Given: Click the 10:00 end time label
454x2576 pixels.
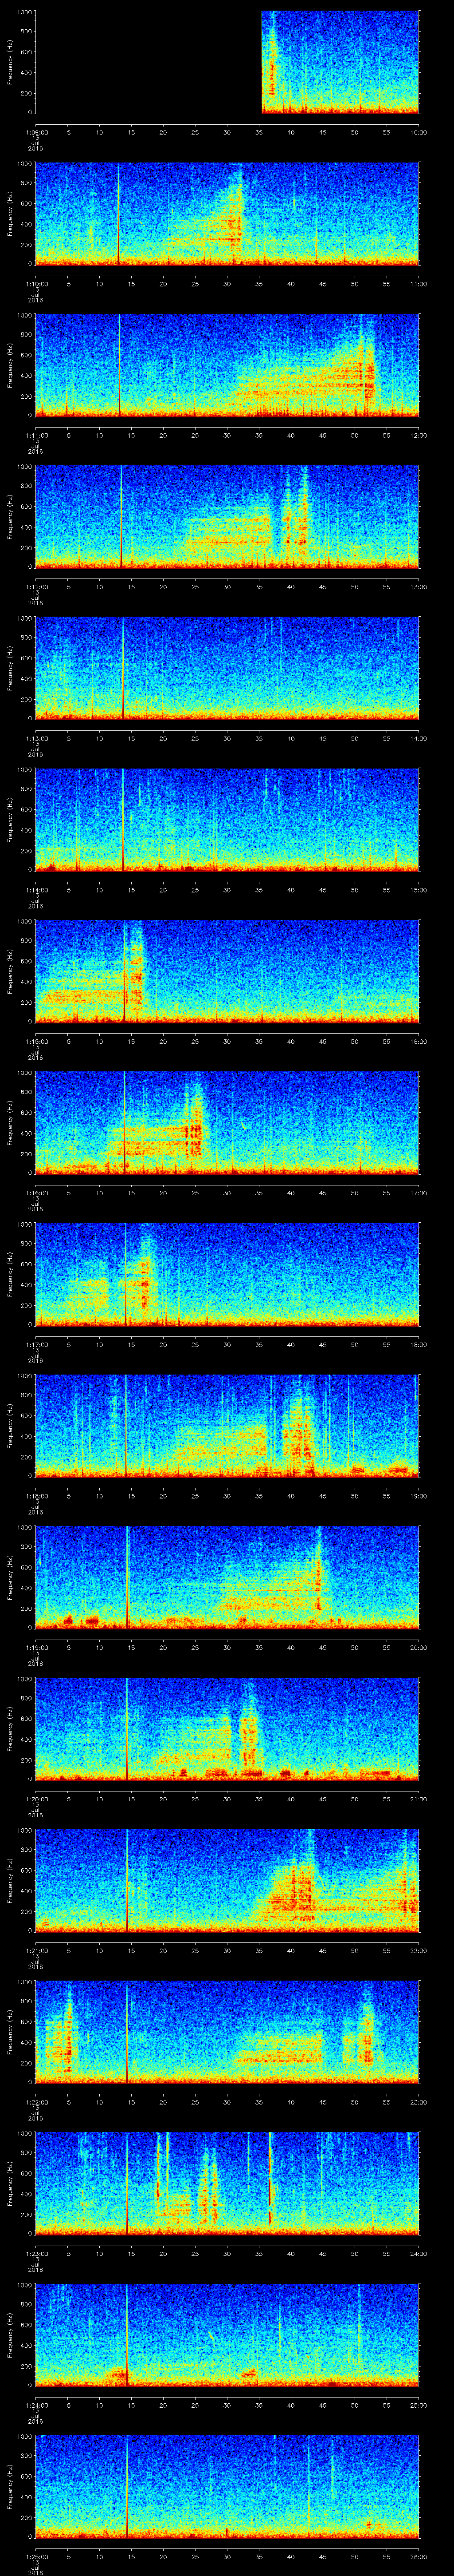Looking at the screenshot, I should coord(418,132).
